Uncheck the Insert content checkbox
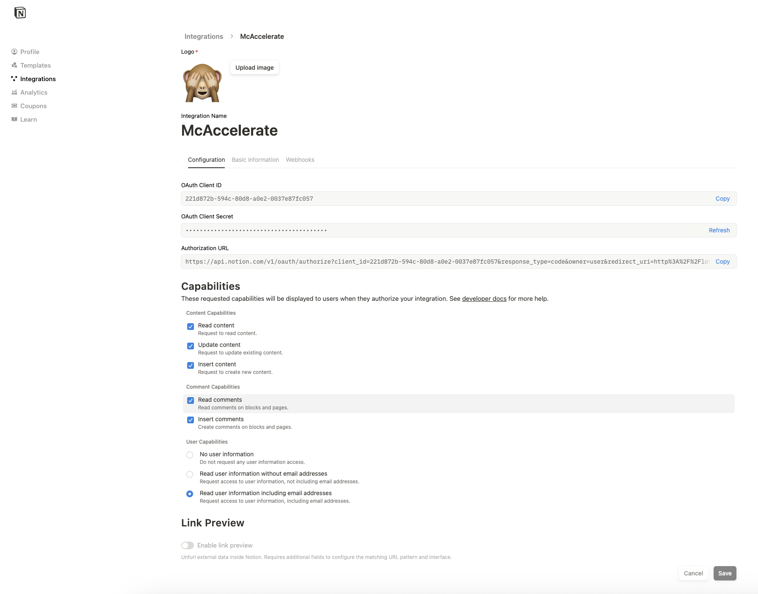758x594 pixels. tap(191, 365)
